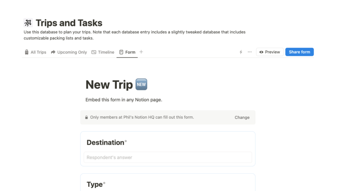Click the Preview button with eye icon

[x=270, y=52]
